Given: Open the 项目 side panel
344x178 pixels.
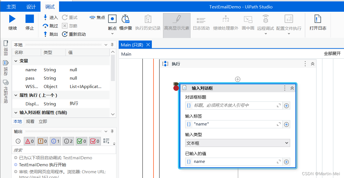Looking at the screenshot, I should pyautogui.click(x=6, y=48).
